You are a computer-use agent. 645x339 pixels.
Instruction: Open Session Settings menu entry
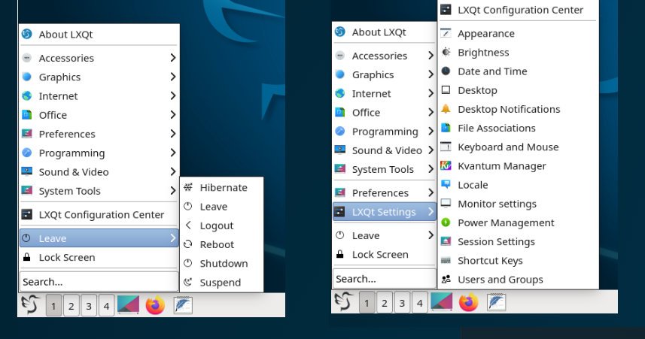[496, 242]
